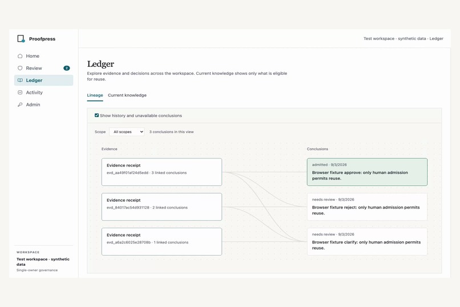Click the 'Scope' label
The width and height of the screenshot is (460, 307).
[100, 132]
